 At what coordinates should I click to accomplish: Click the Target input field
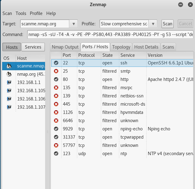45,24
